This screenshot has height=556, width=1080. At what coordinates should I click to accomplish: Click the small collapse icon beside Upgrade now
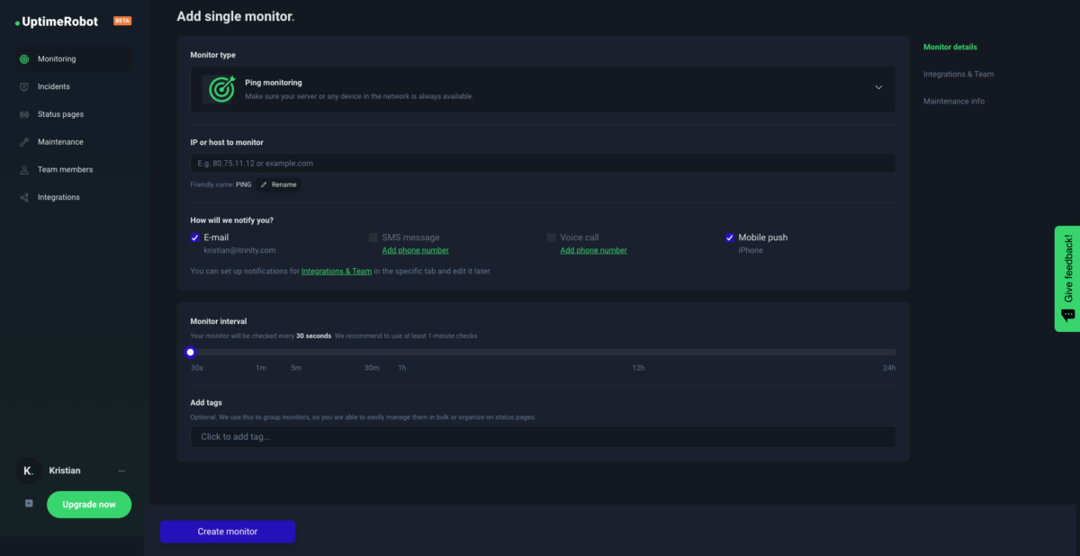(29, 504)
